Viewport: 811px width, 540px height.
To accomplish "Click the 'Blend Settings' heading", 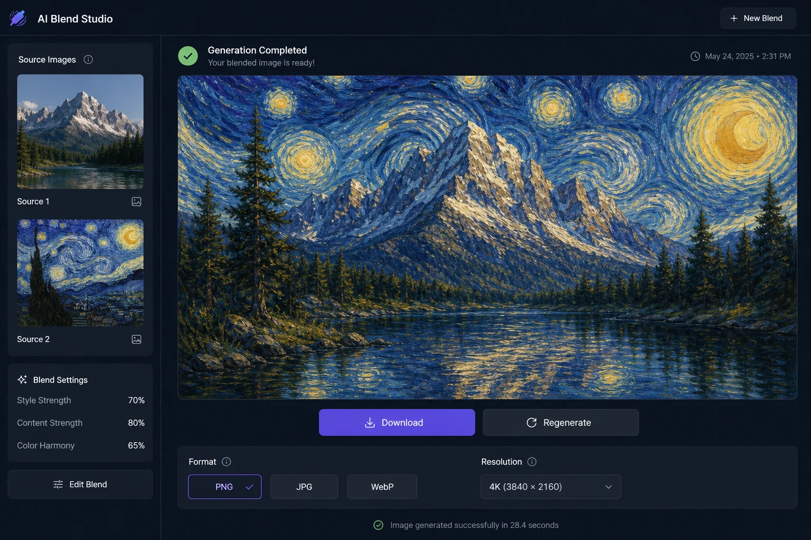I will pyautogui.click(x=60, y=380).
